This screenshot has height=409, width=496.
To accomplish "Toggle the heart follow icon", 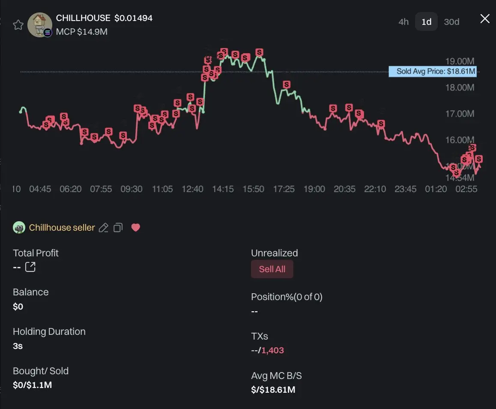I will (x=136, y=228).
